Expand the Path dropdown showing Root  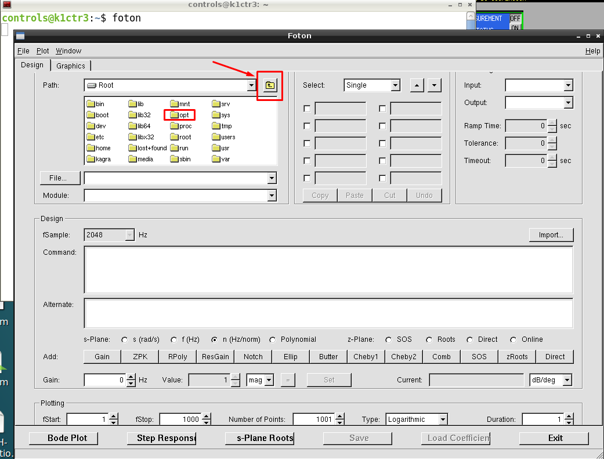[x=251, y=85]
